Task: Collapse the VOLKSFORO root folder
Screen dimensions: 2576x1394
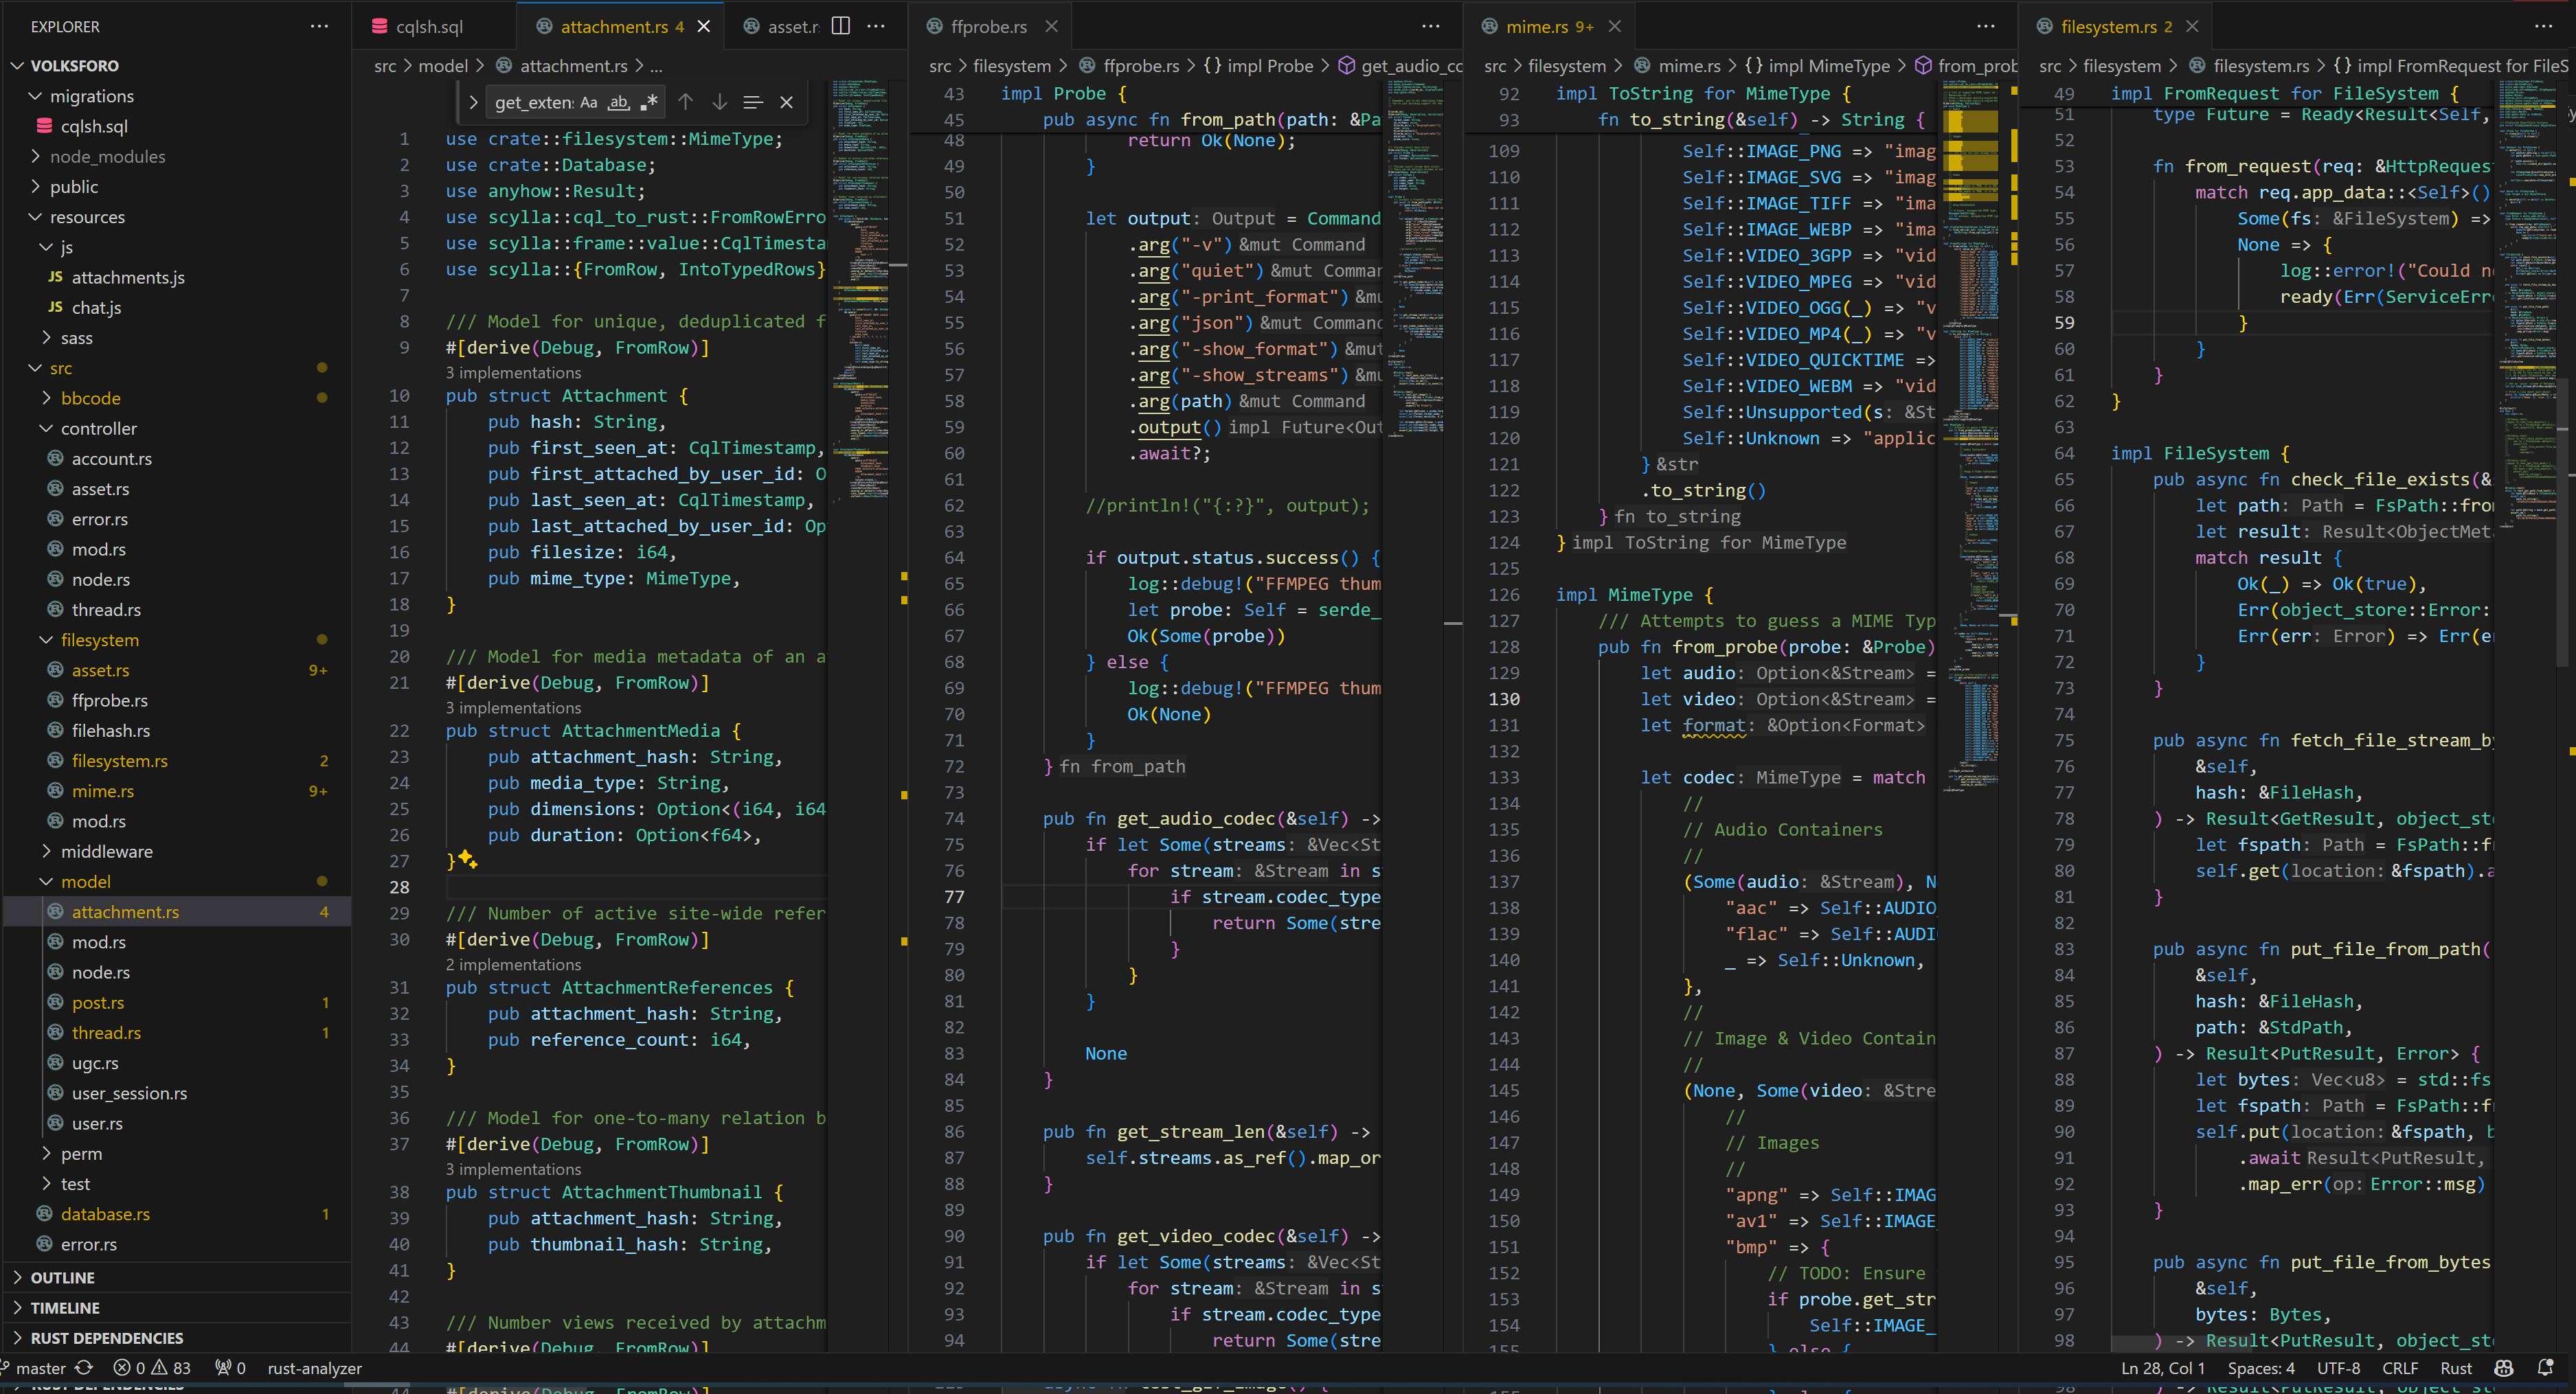Action: pyautogui.click(x=176, y=65)
